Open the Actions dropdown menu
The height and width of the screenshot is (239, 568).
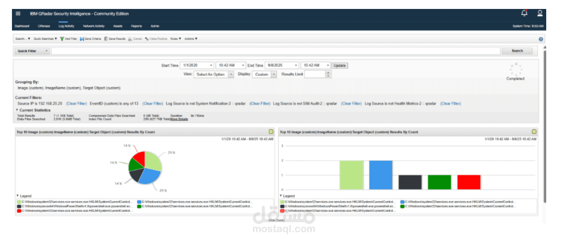coord(191,39)
